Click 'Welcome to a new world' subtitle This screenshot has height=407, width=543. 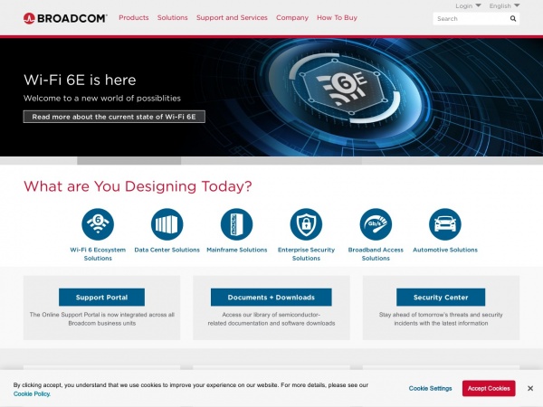(x=101, y=99)
